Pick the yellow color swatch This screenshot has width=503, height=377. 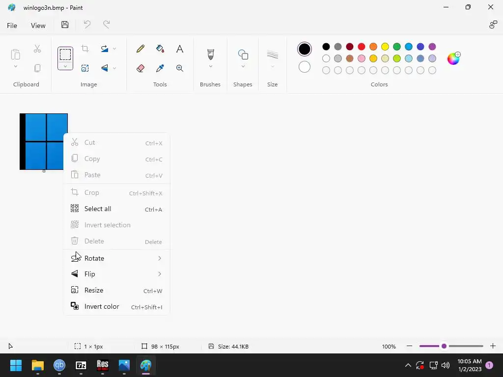(385, 47)
